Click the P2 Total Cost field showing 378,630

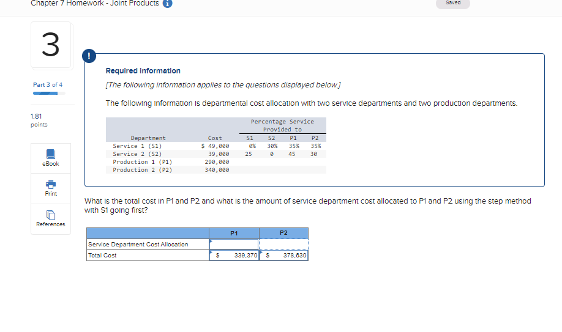pyautogui.click(x=283, y=256)
